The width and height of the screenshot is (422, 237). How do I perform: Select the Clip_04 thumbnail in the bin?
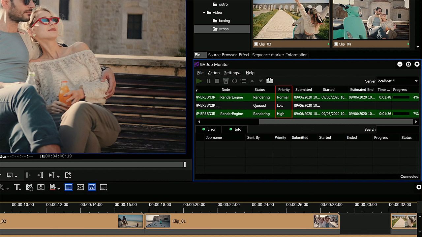[371, 23]
